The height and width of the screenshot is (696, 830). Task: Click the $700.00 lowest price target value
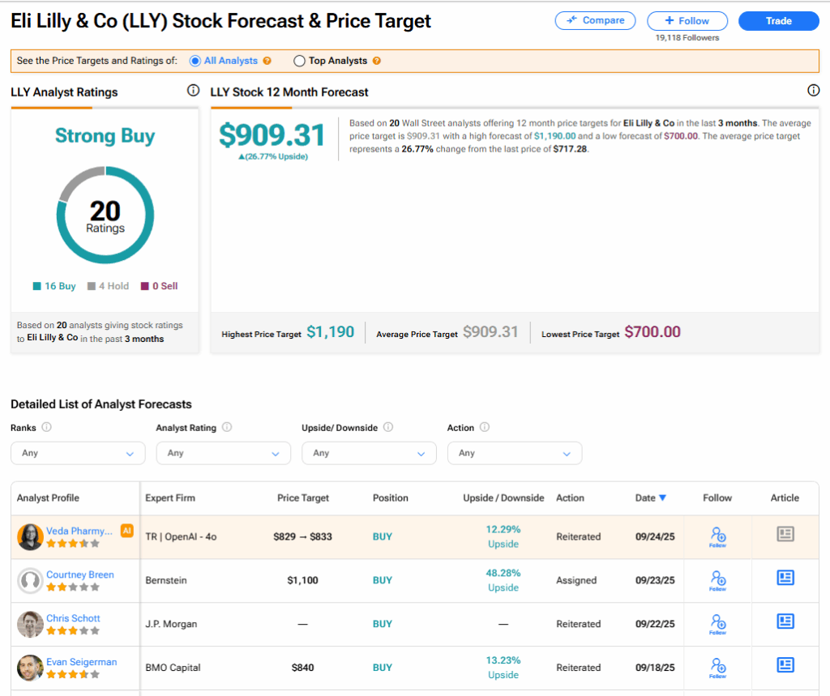(x=652, y=332)
